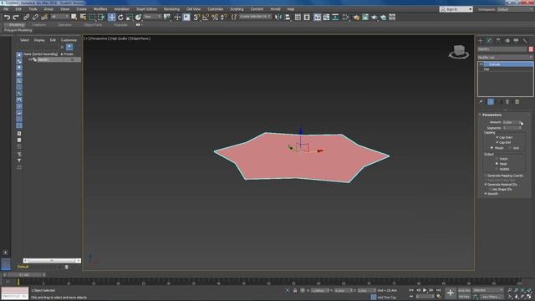
Task: Click the Mirror tool icon
Action: point(278,17)
